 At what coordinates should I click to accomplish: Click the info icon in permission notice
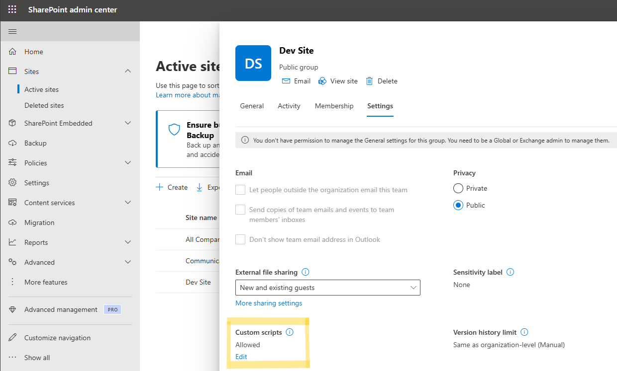pyautogui.click(x=245, y=141)
